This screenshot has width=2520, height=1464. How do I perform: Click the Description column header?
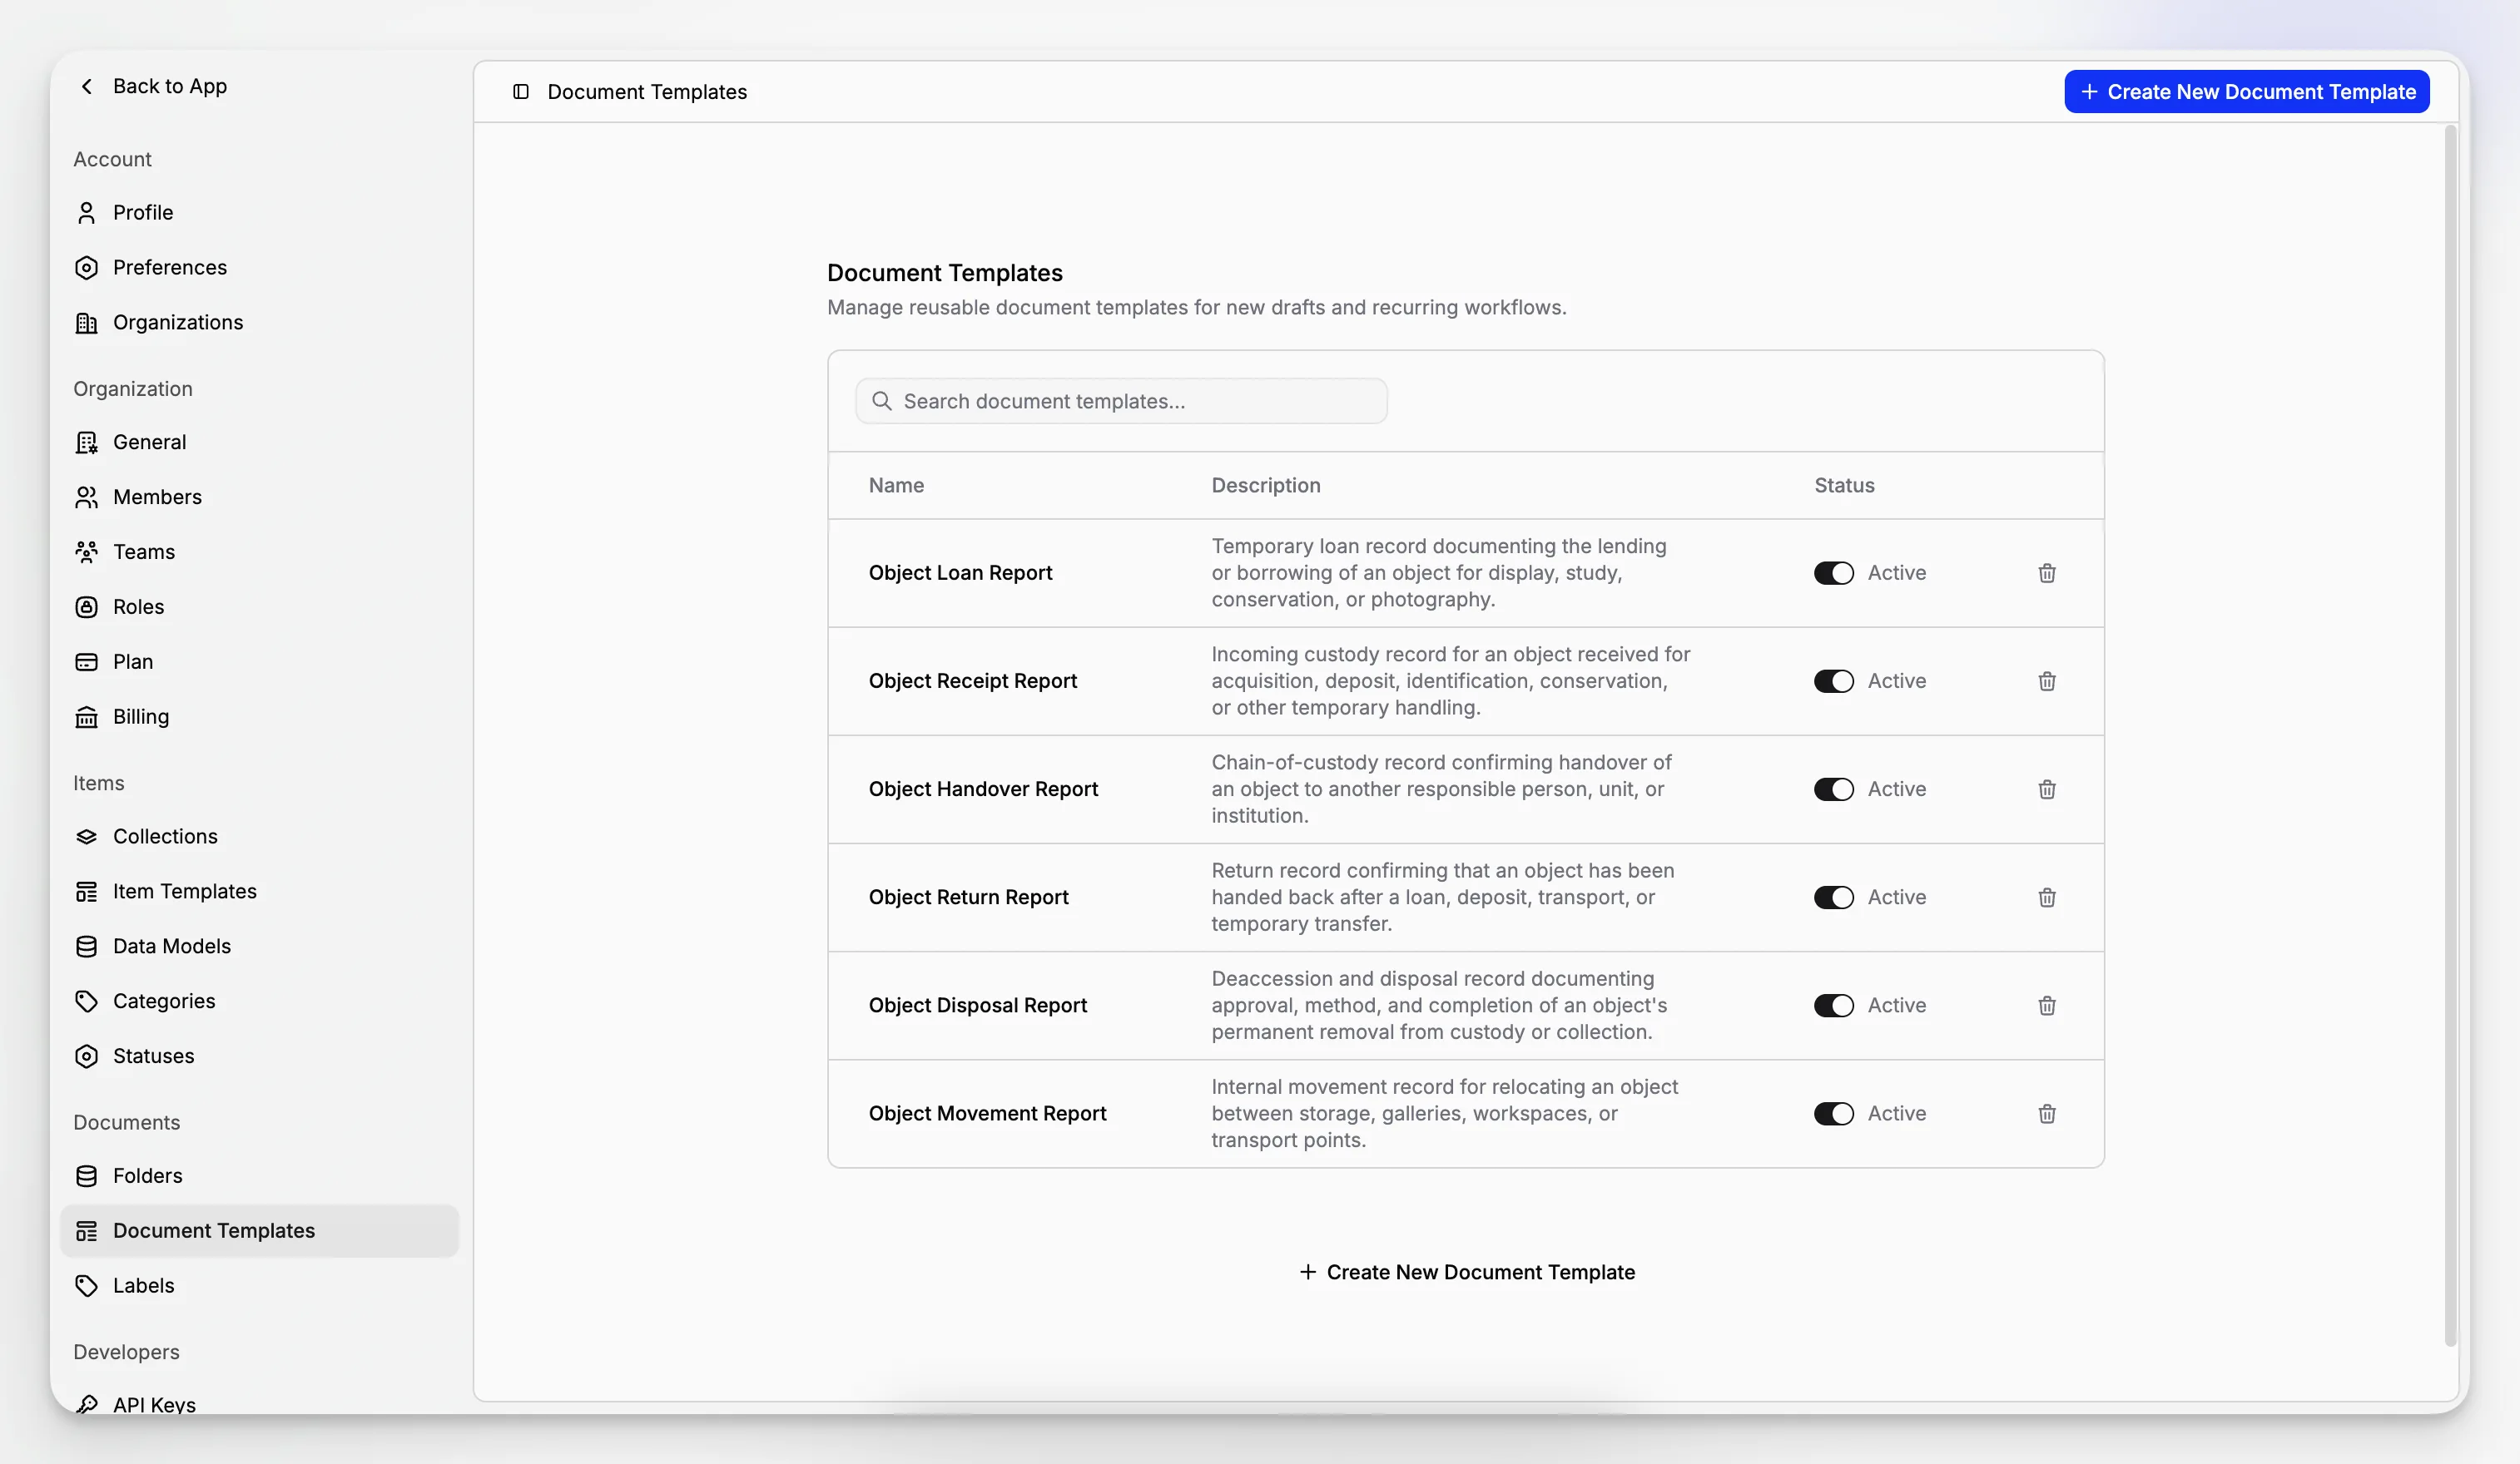tap(1266, 486)
